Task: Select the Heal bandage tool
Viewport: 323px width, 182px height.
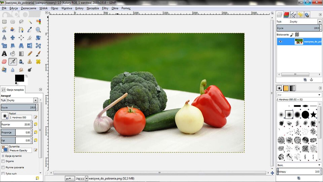Action: click(x=38, y=61)
